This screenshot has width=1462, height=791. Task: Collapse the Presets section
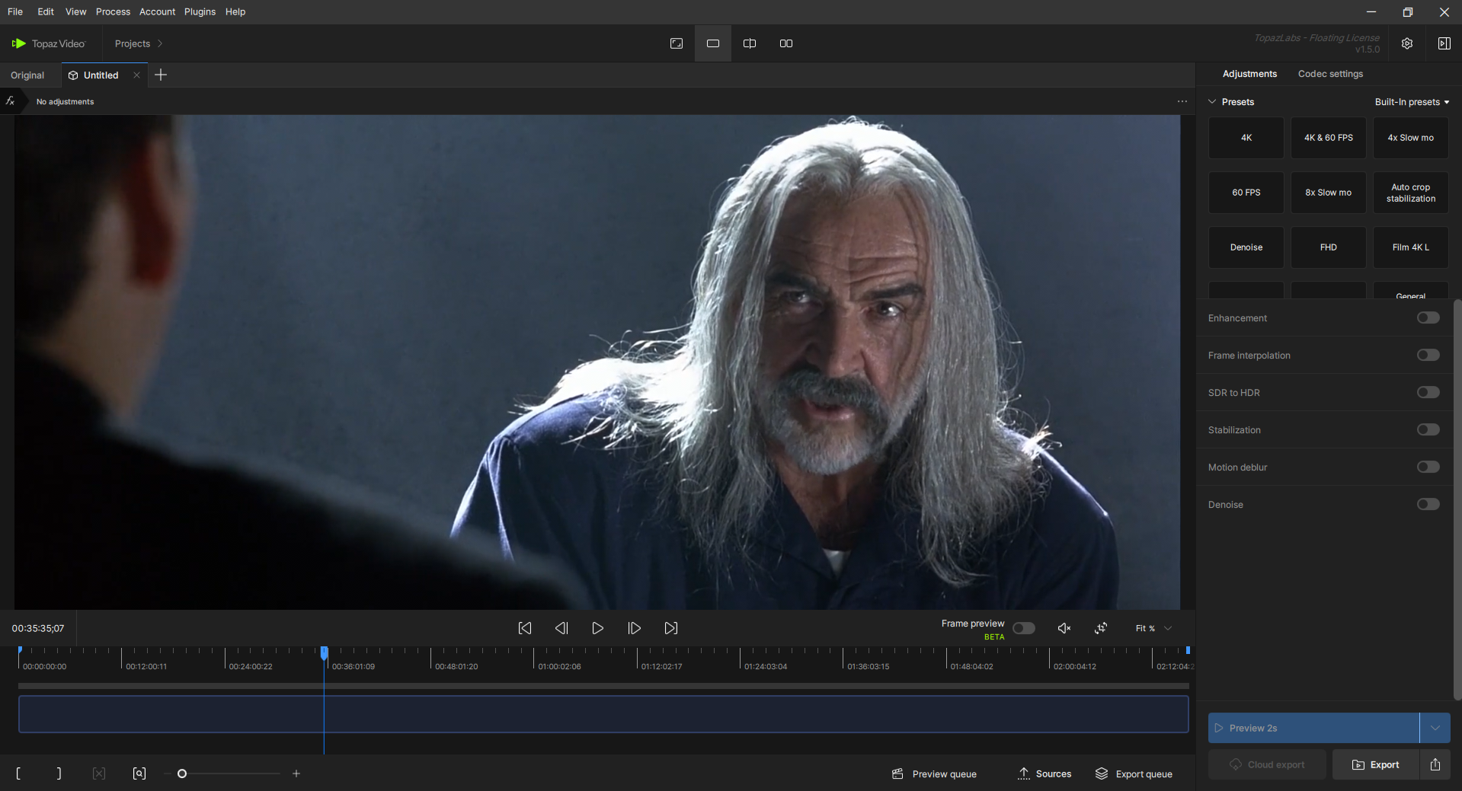tap(1212, 101)
